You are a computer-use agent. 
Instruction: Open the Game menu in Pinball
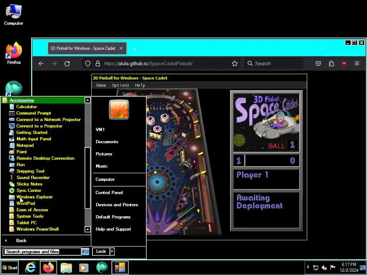click(x=101, y=85)
